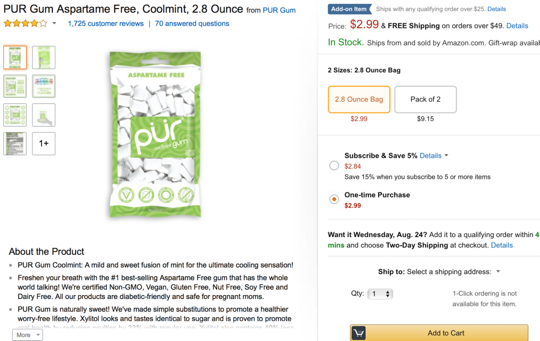Go to 70 answered questions
The height and width of the screenshot is (341, 540).
[192, 24]
